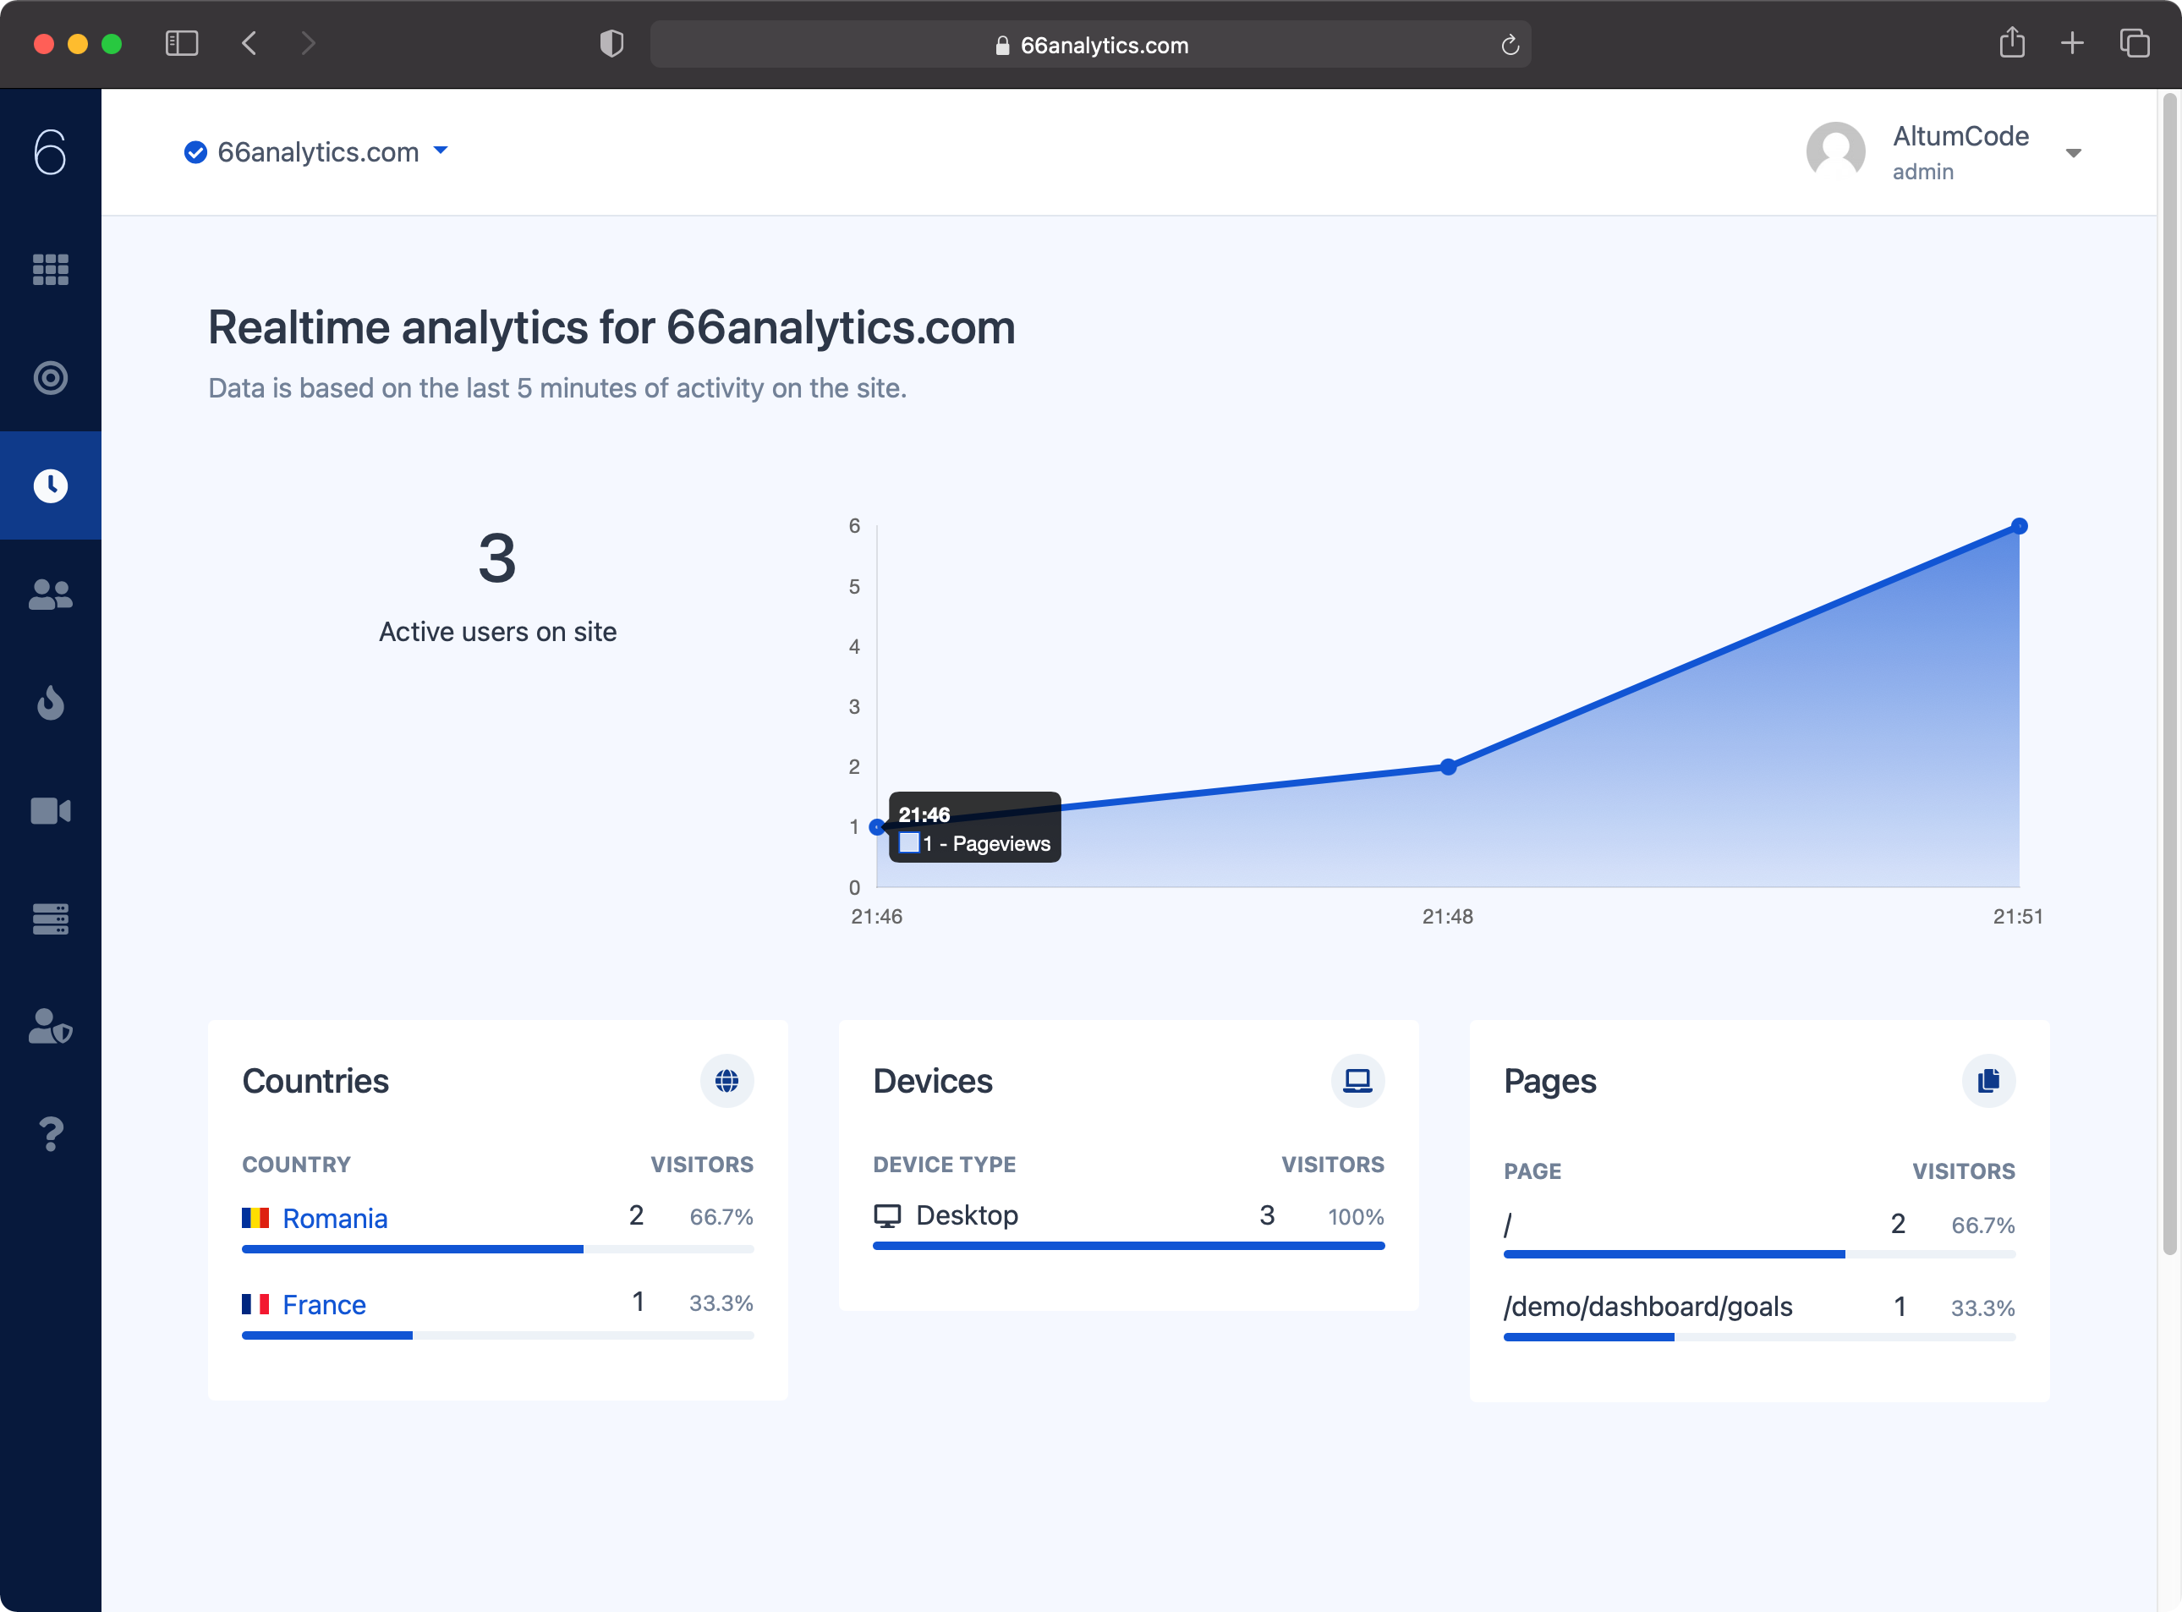Click the pages icon on the Pages card
2182x1612 pixels.
pyautogui.click(x=1989, y=1081)
